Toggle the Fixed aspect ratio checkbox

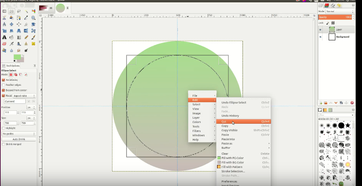(3, 96)
